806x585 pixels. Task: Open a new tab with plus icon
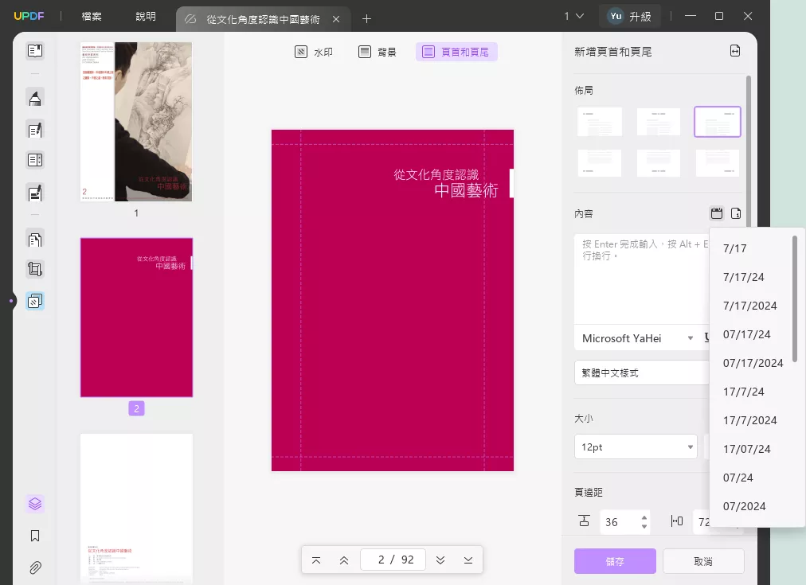pos(366,19)
